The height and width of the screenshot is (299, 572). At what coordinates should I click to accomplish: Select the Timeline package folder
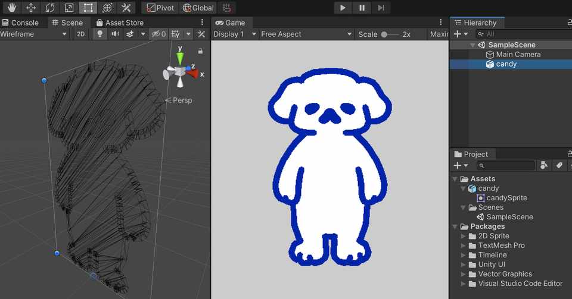point(492,255)
